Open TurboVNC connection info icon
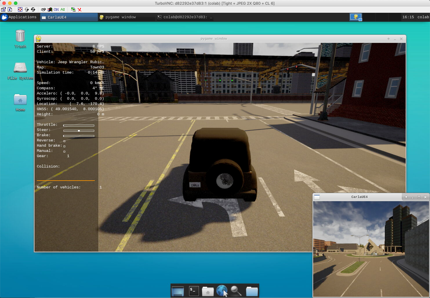430x298 pixels. [x=10, y=9]
